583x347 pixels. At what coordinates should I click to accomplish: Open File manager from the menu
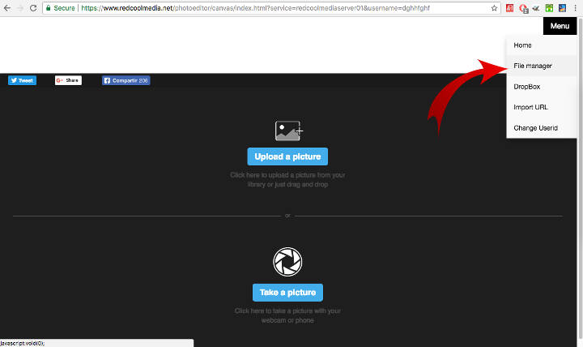(x=532, y=66)
